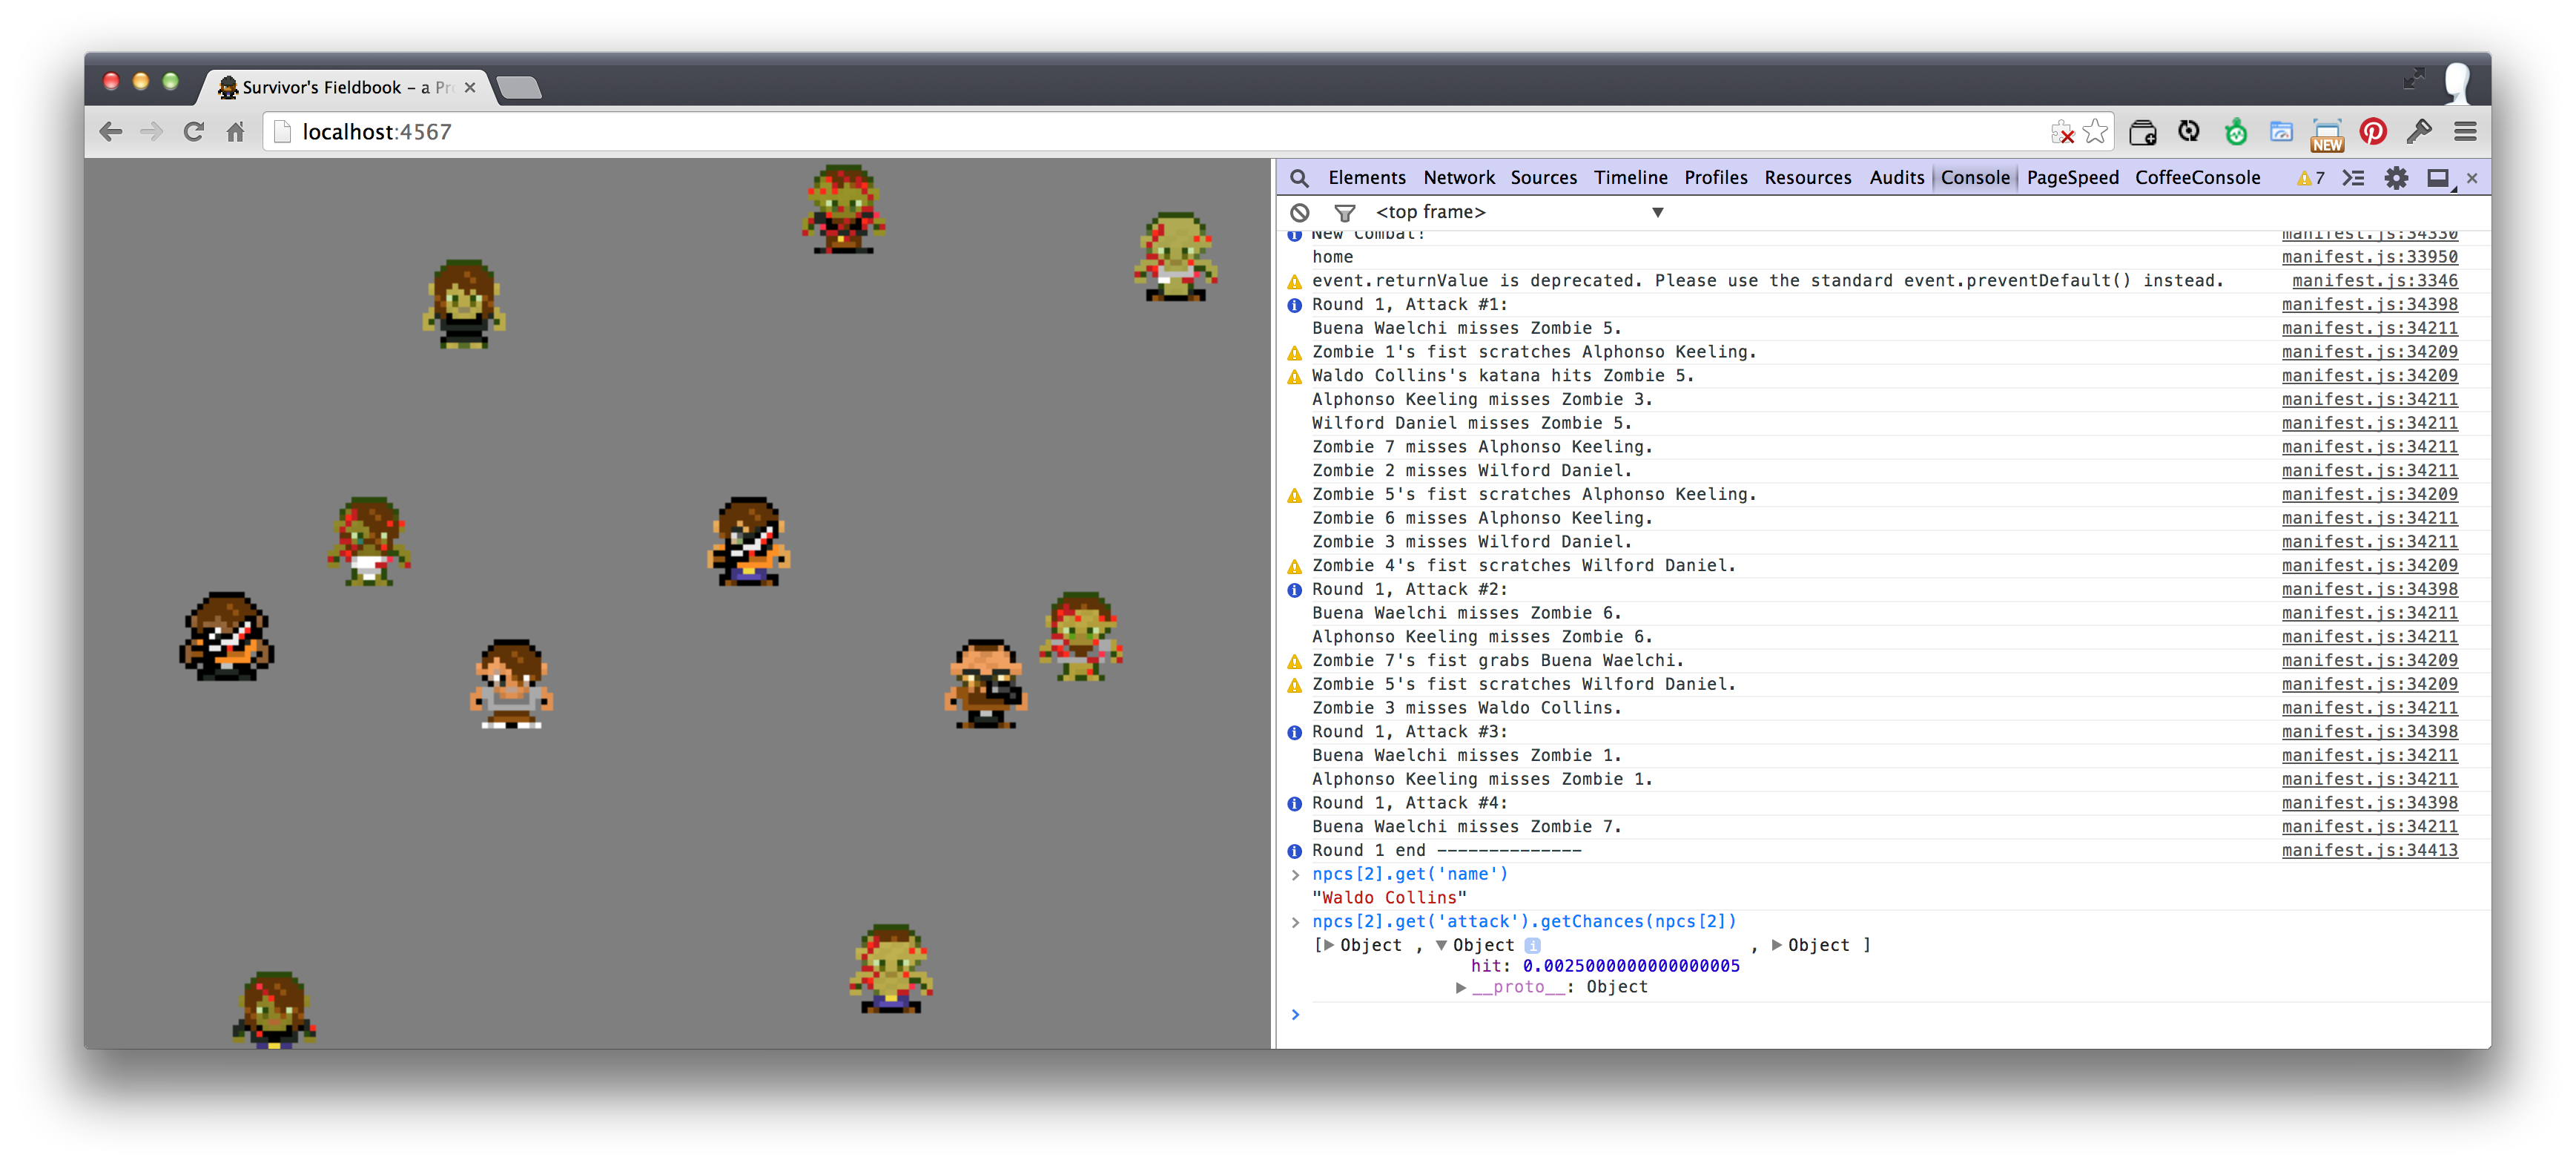Open the home page via house icon
The width and height of the screenshot is (2576, 1166).
tap(235, 132)
